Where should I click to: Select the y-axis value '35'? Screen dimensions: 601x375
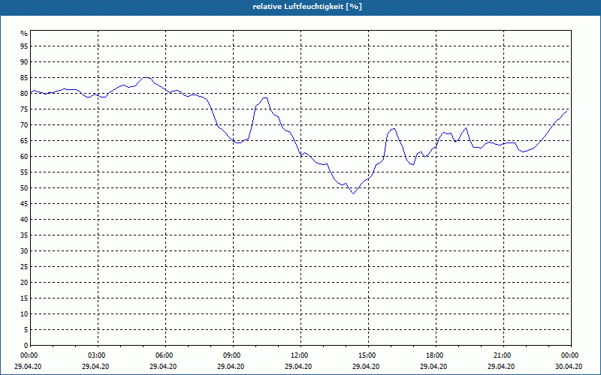(x=24, y=235)
